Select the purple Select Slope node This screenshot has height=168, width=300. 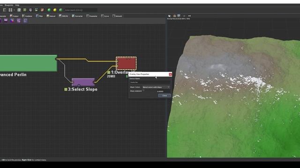coord(83,82)
